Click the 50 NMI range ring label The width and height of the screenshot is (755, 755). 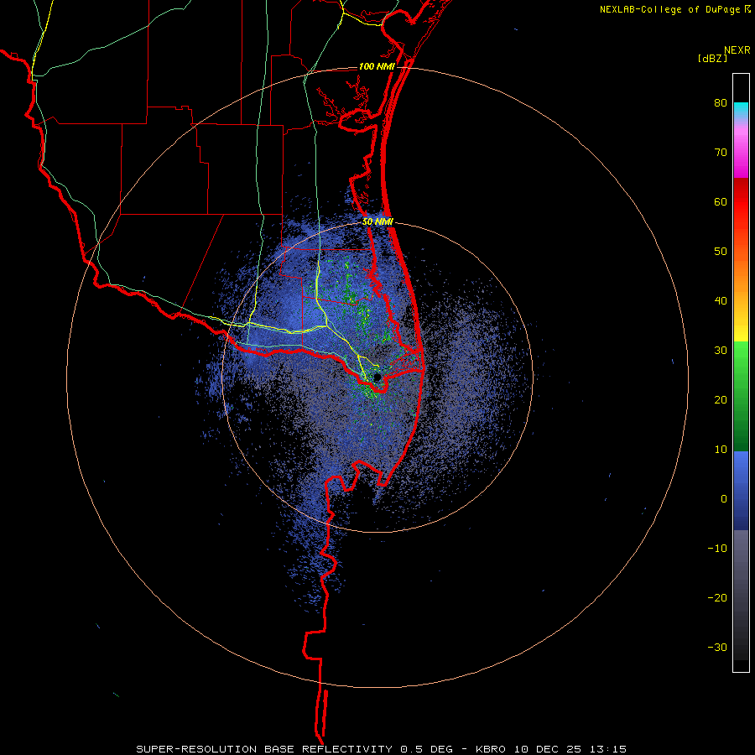coord(378,222)
